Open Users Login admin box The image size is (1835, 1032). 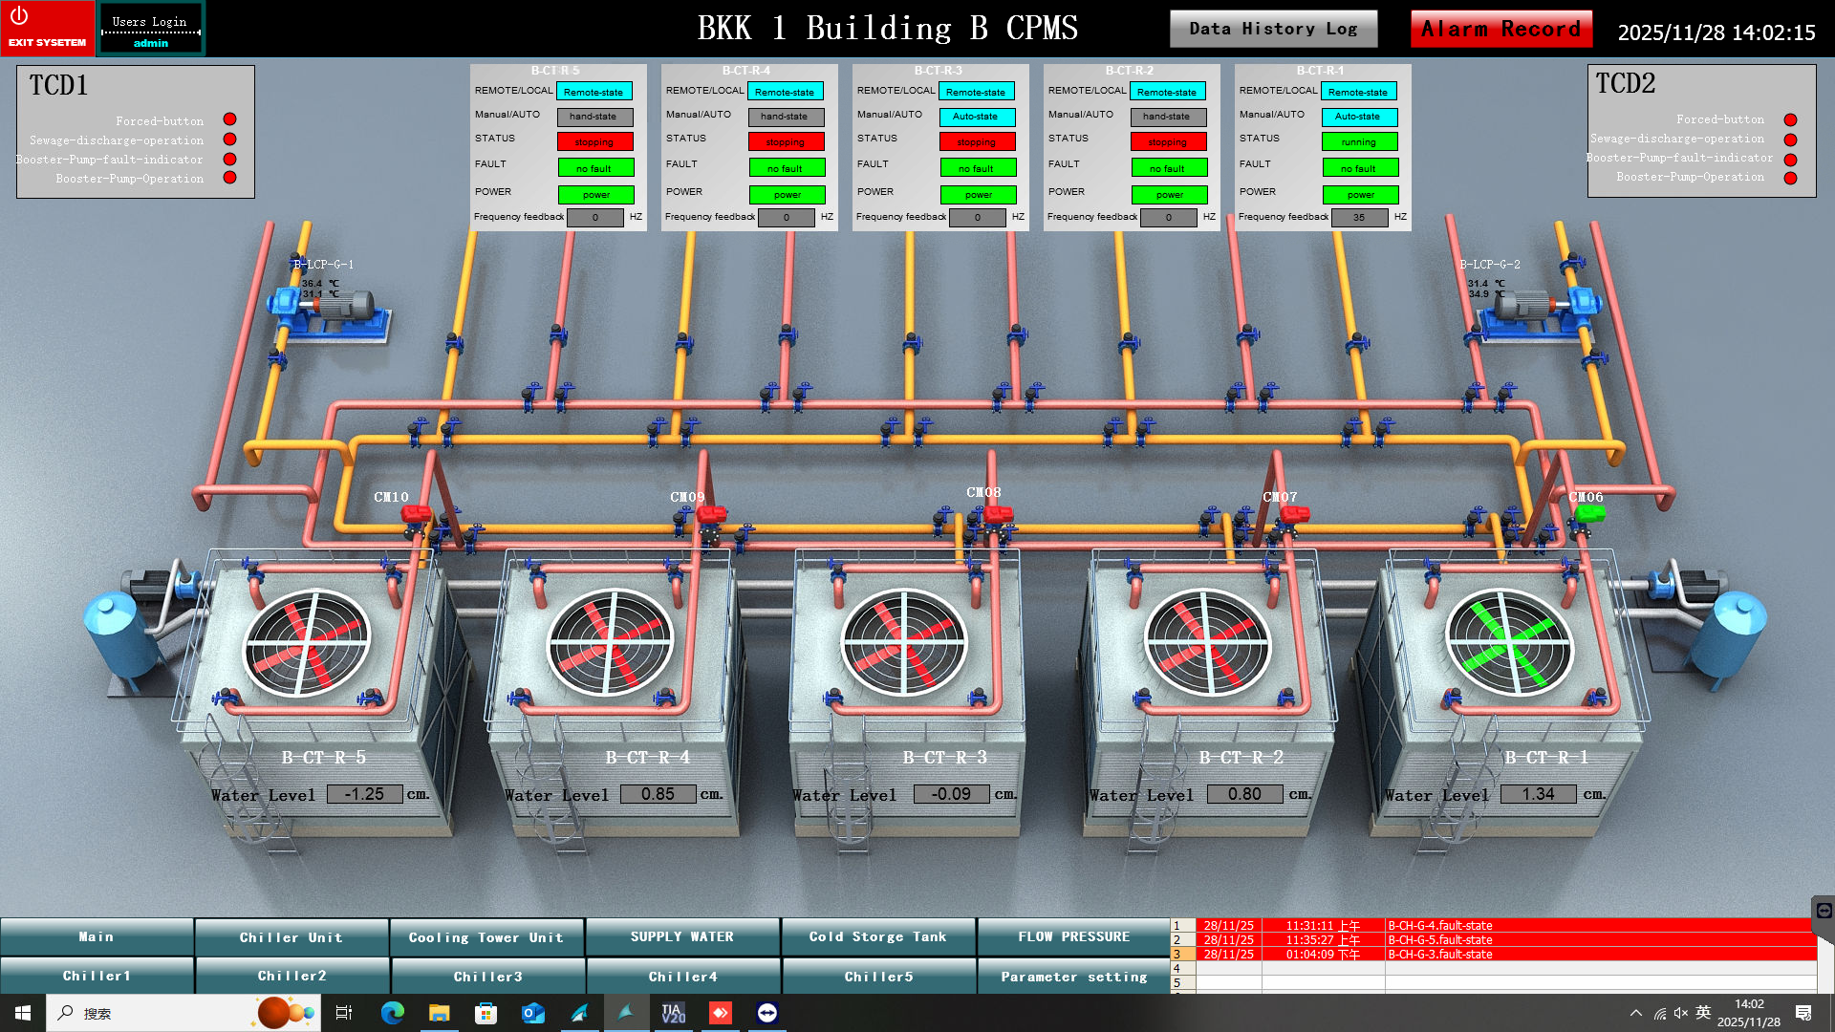point(151,30)
